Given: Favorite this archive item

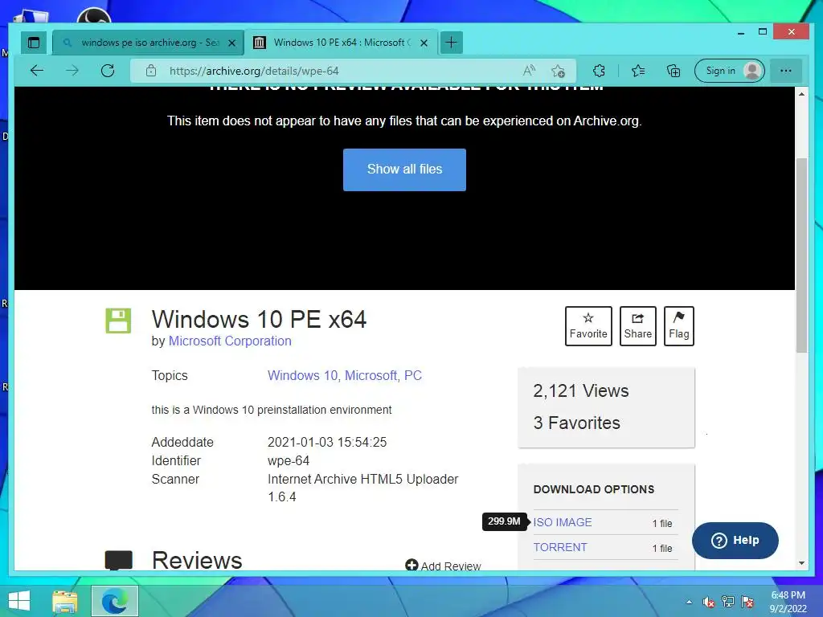Looking at the screenshot, I should tap(588, 326).
